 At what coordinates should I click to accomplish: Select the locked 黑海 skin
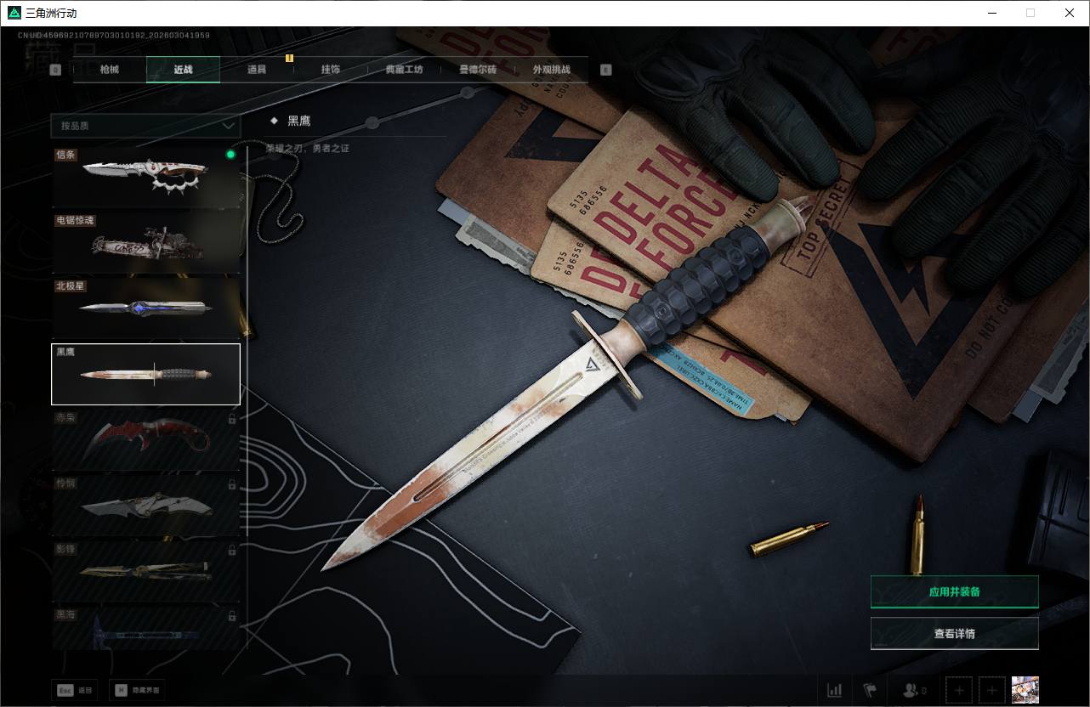(145, 628)
